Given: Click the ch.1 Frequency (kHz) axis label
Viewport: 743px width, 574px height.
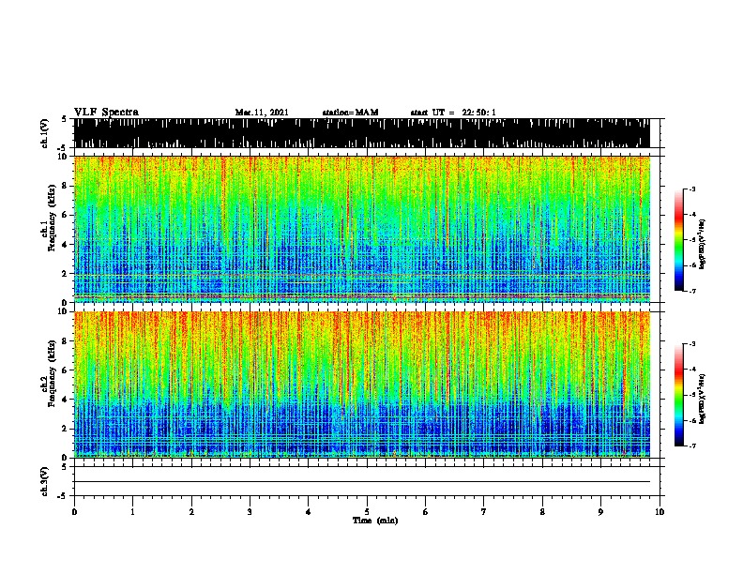Looking at the screenshot, I should click(50, 218).
